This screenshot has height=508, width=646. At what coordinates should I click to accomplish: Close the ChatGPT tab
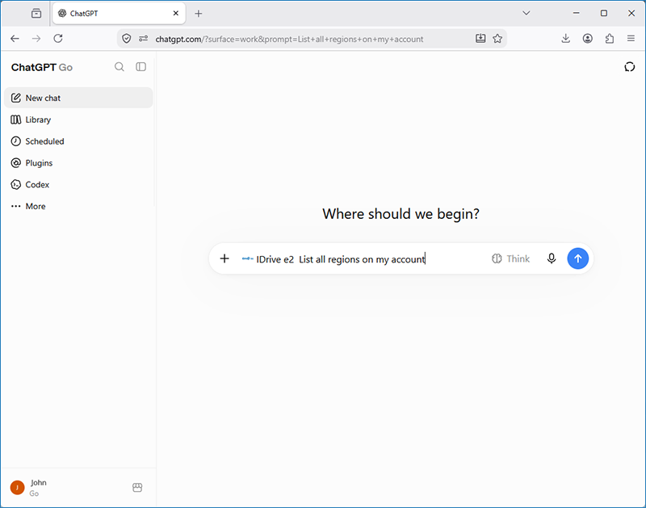tap(176, 13)
